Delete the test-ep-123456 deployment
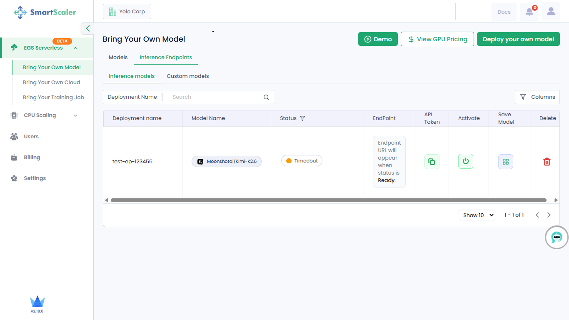 (547, 162)
